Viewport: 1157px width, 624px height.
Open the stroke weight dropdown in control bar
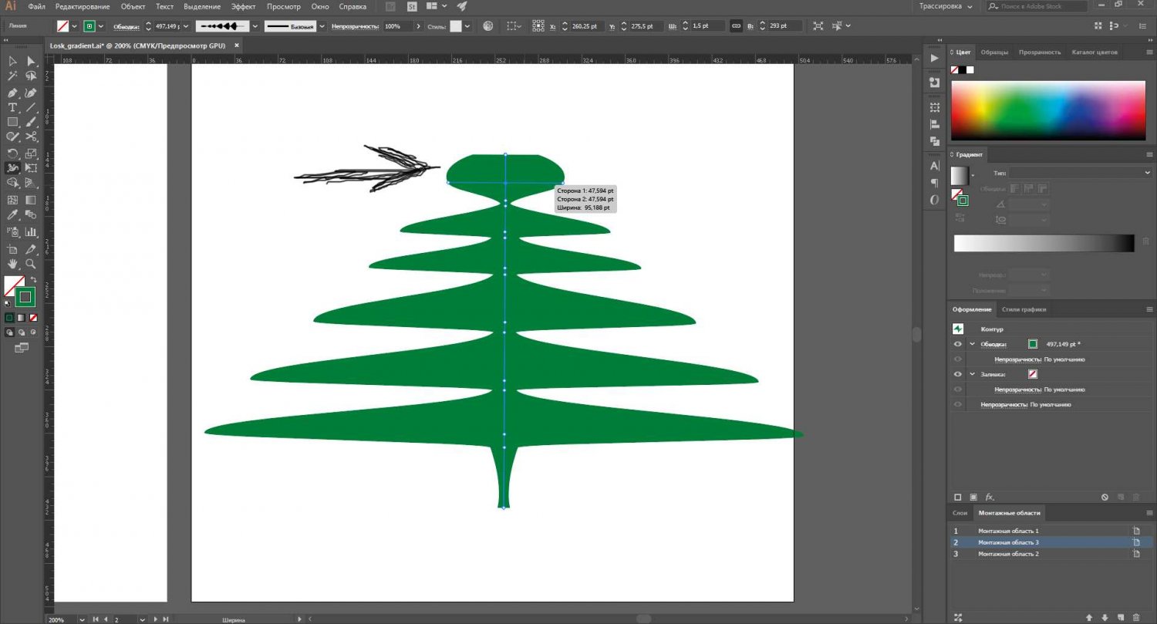pos(187,26)
